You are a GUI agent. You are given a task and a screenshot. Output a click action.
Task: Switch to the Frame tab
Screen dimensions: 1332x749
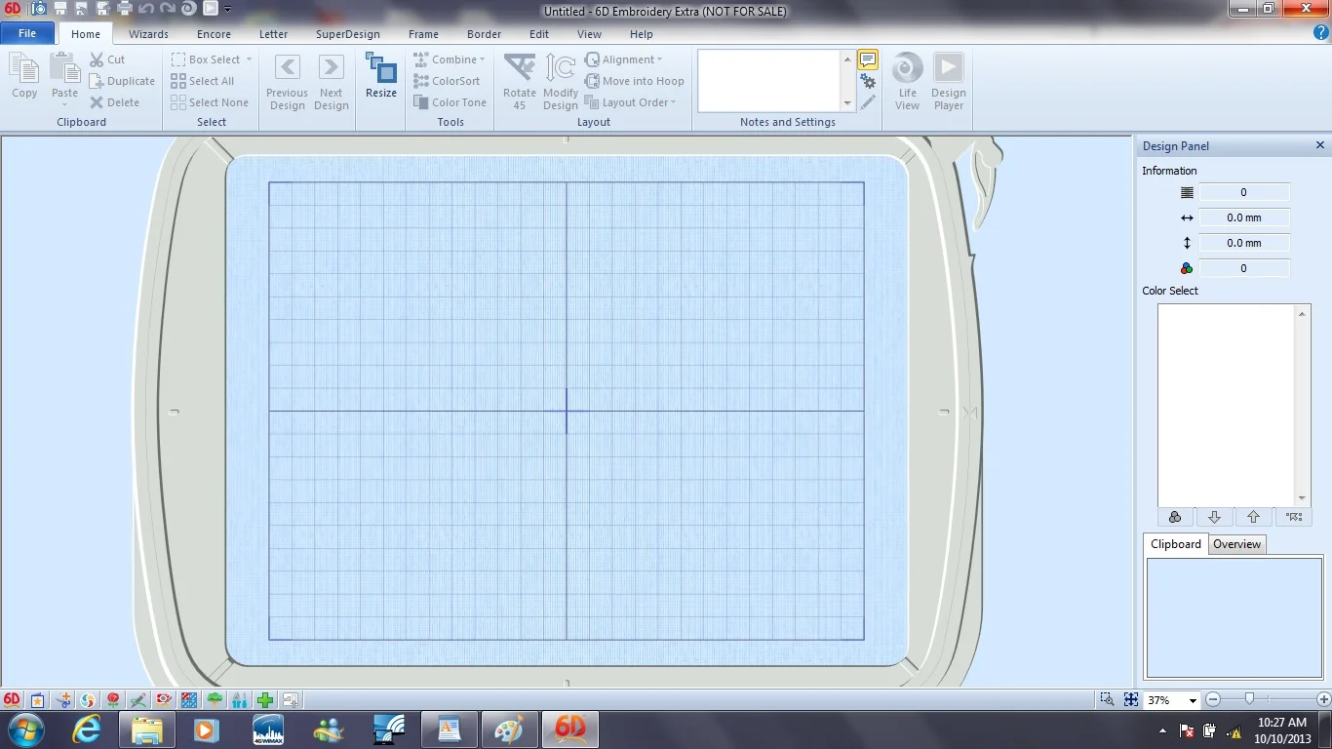423,34
